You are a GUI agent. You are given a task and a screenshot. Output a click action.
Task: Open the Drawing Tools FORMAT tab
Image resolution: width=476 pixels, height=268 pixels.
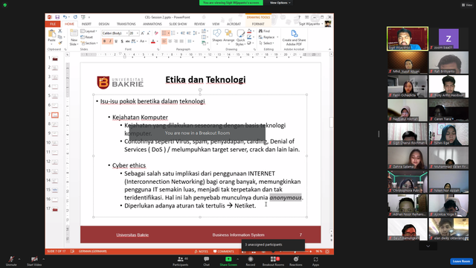[258, 24]
